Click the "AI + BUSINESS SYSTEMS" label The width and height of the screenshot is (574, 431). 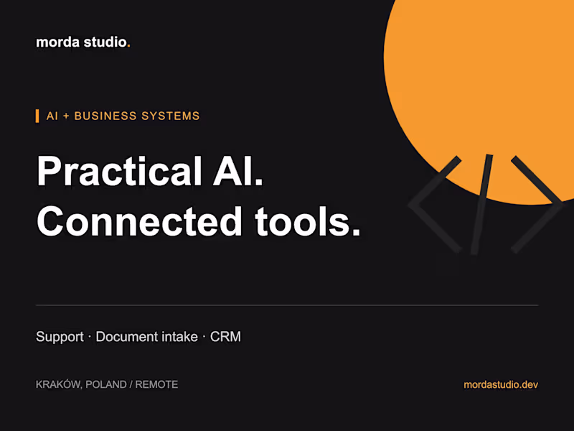[x=123, y=116]
